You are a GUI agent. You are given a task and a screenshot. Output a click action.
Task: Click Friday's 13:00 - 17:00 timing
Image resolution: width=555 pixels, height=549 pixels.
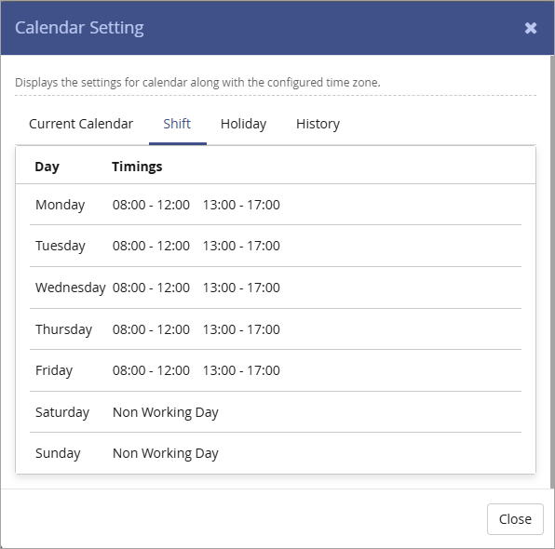click(241, 370)
